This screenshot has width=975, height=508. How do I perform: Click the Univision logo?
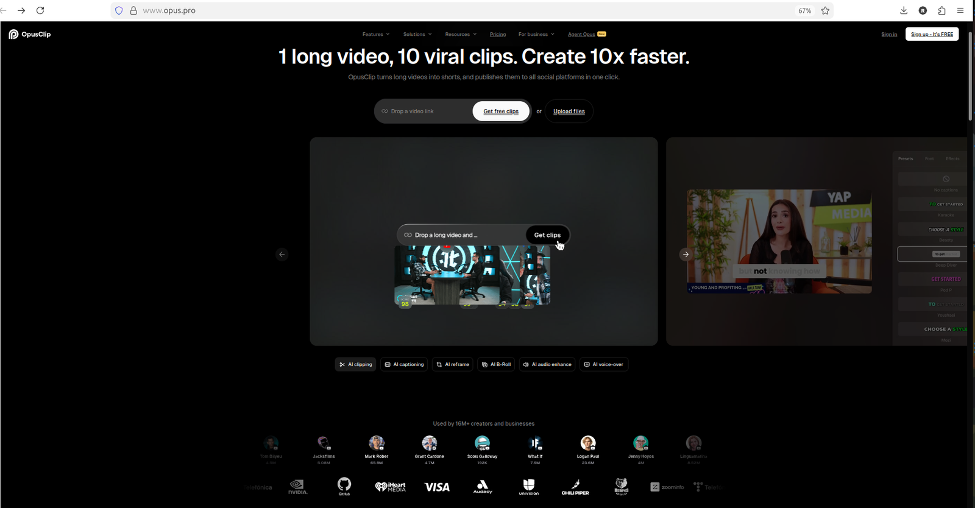pos(528,487)
